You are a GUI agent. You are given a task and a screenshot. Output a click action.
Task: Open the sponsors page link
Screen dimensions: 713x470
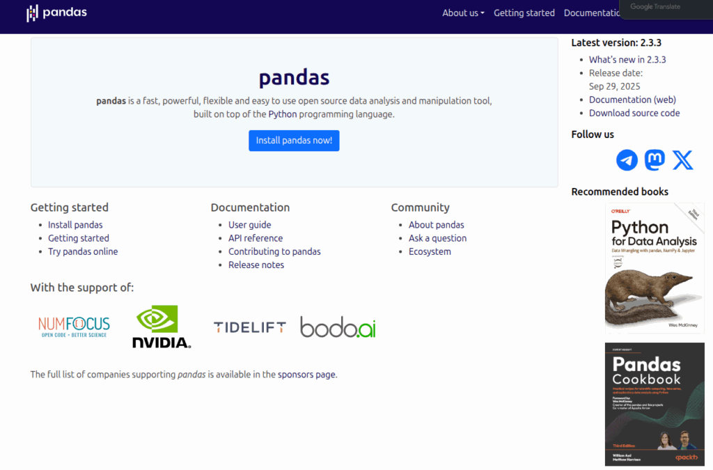(306, 374)
